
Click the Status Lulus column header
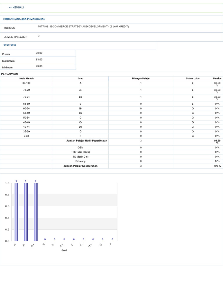(x=193, y=78)
